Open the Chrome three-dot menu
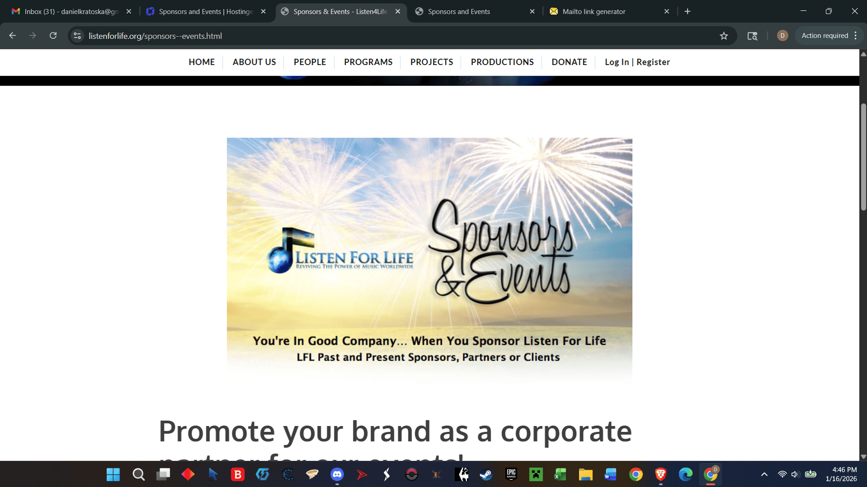Screen dimensions: 867x487 click(856, 36)
